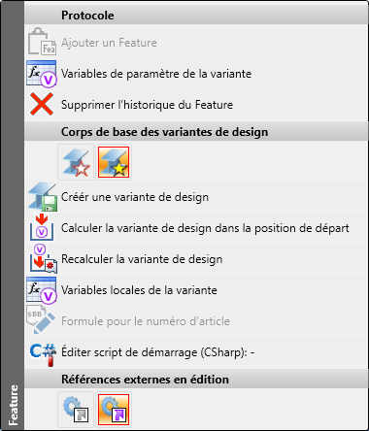Click the red X delete history icon

coord(42,104)
